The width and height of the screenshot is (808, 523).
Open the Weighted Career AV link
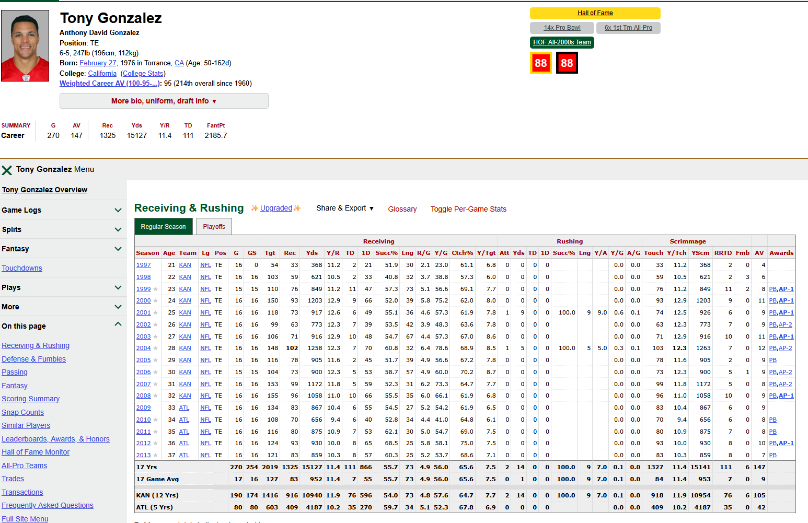[x=109, y=83]
